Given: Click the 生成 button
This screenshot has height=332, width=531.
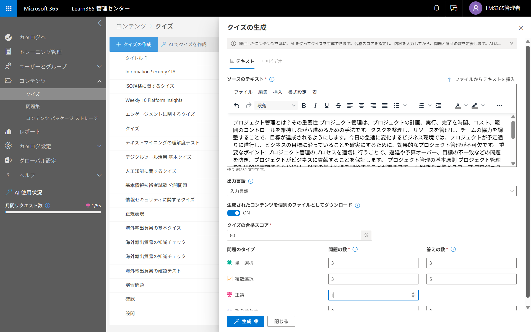Looking at the screenshot, I should [x=246, y=321].
